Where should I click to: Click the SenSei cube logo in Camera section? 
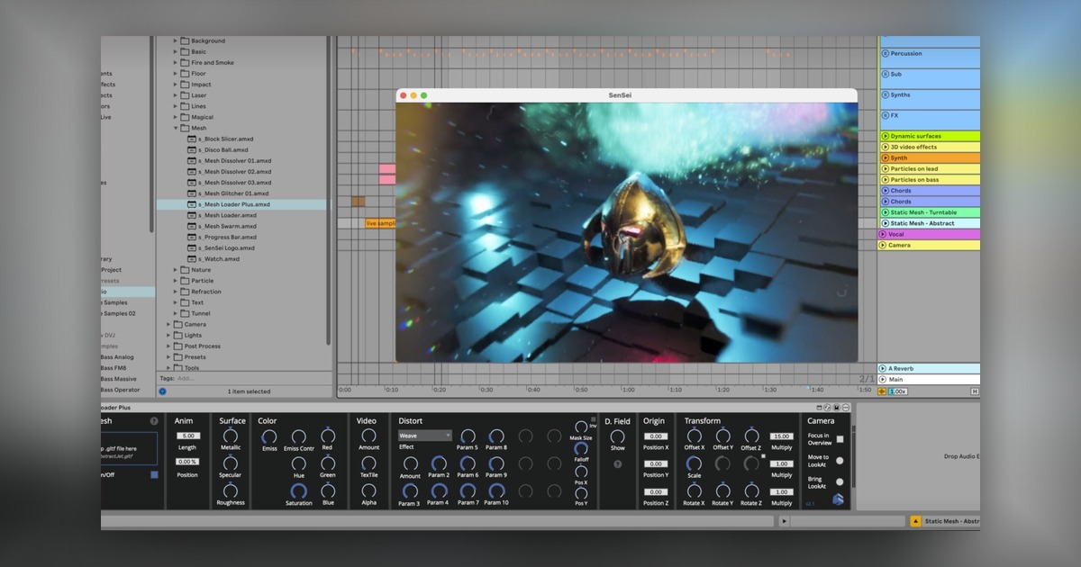[838, 499]
